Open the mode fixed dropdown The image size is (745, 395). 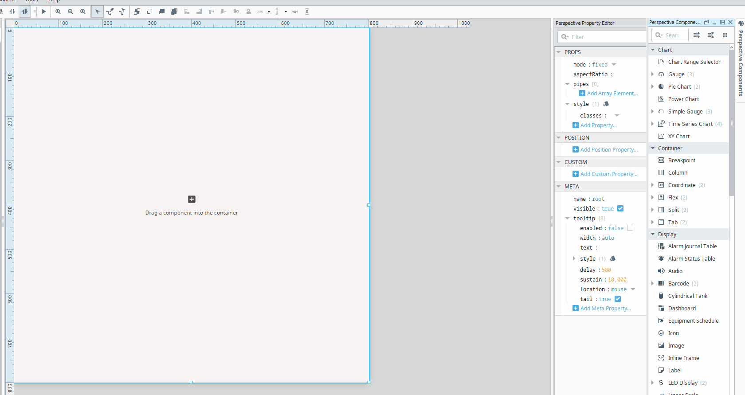click(614, 65)
